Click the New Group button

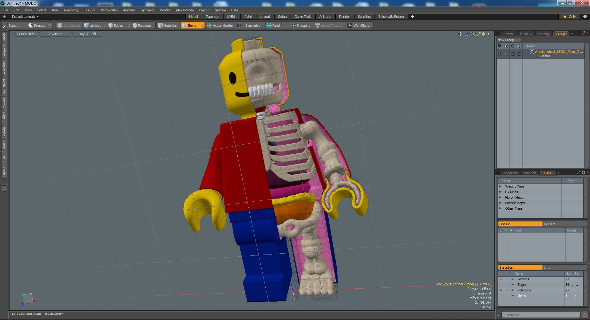508,40
